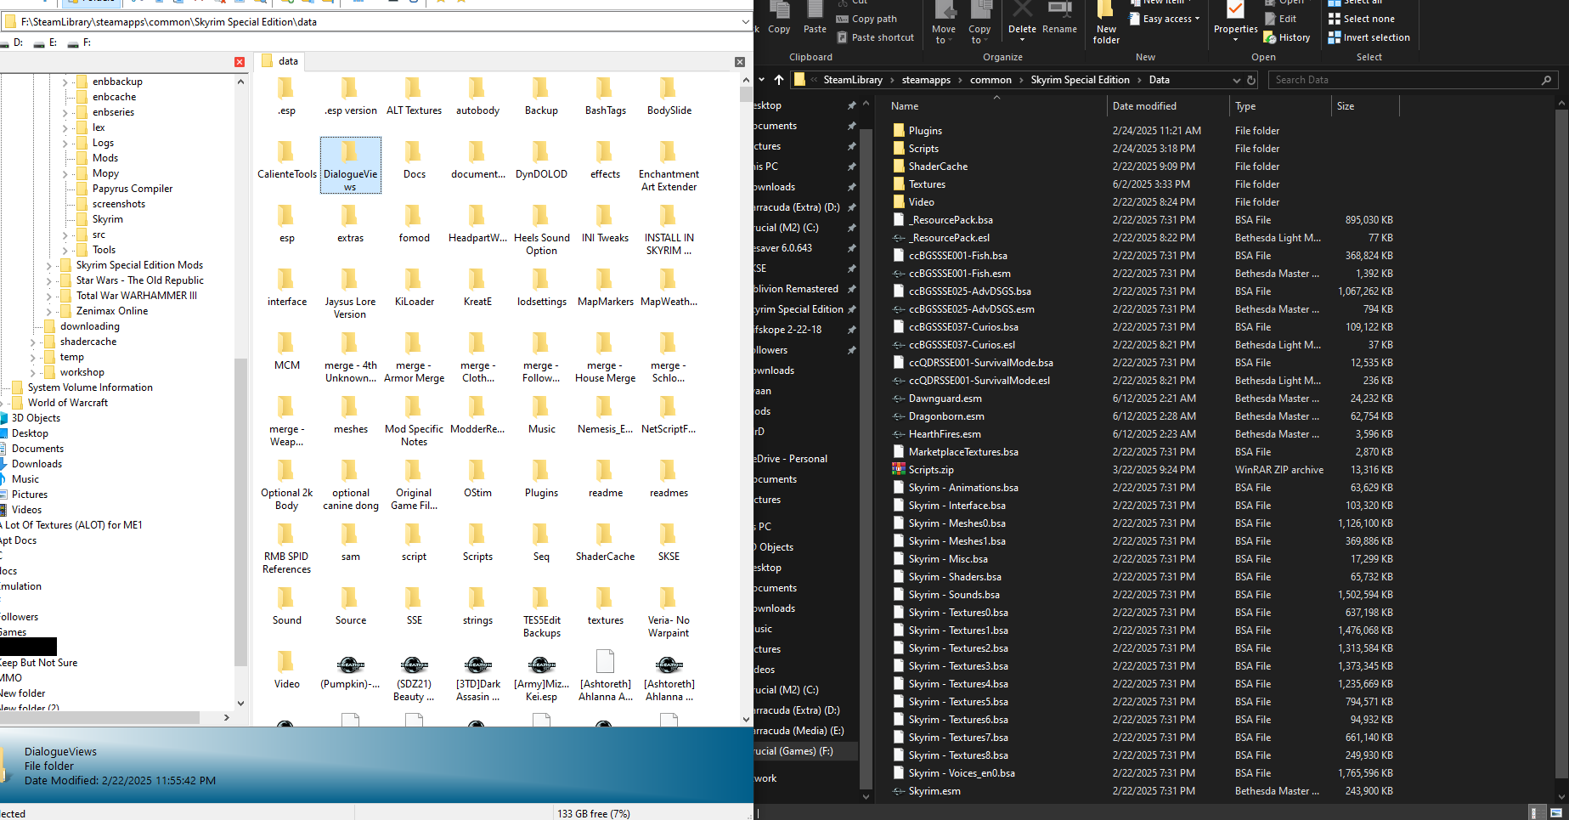The width and height of the screenshot is (1569, 820).
Task: Expand Skyrim Special Edition Mods node
Action: point(49,265)
